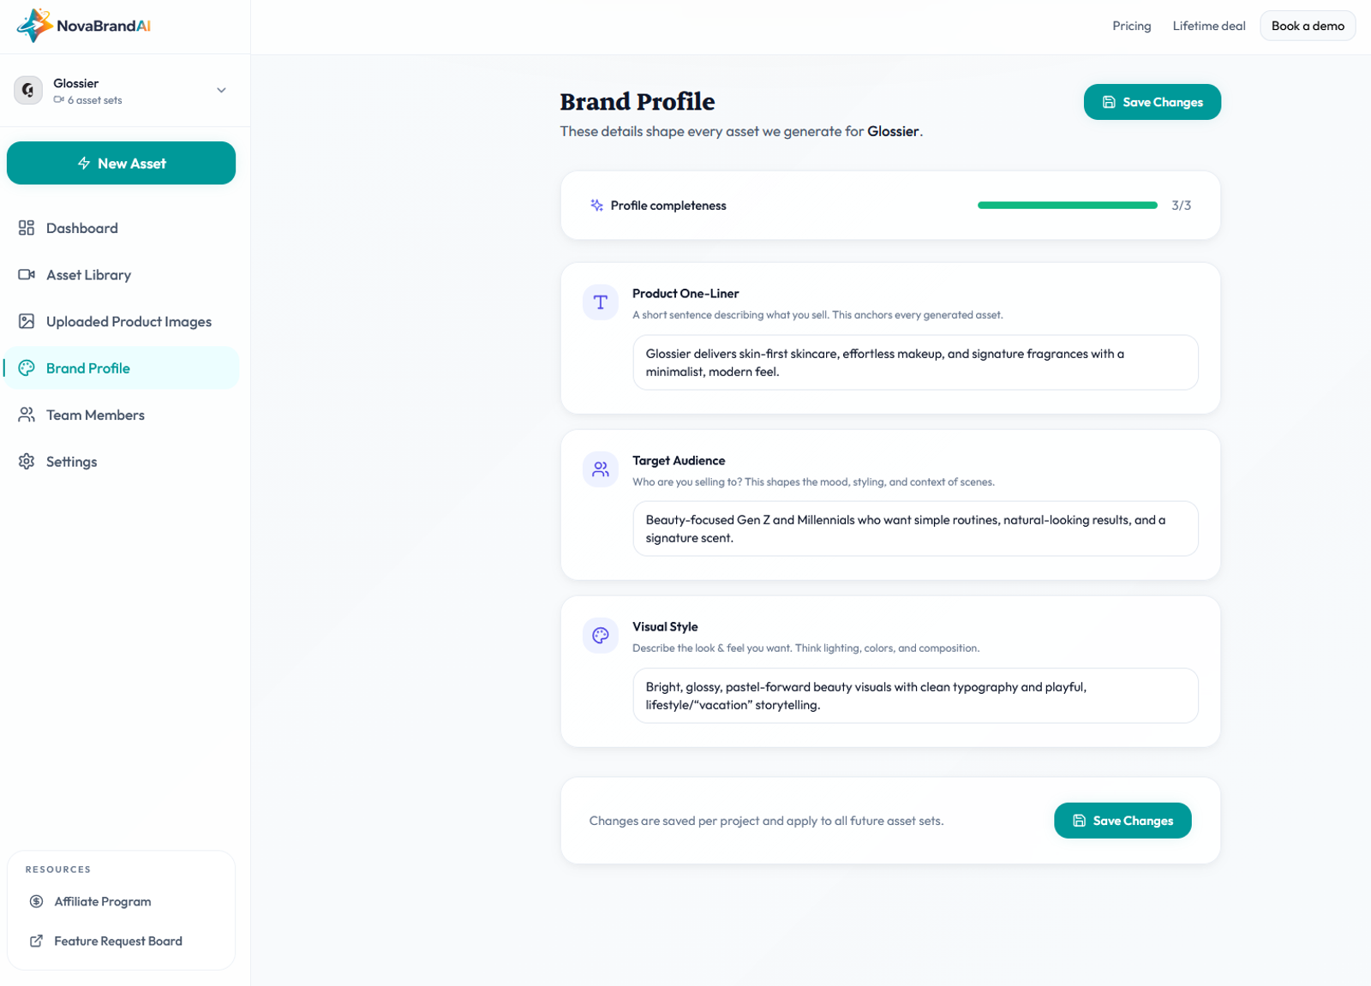The height and width of the screenshot is (986, 1371).
Task: Open the Pricing page
Action: 1131,26
